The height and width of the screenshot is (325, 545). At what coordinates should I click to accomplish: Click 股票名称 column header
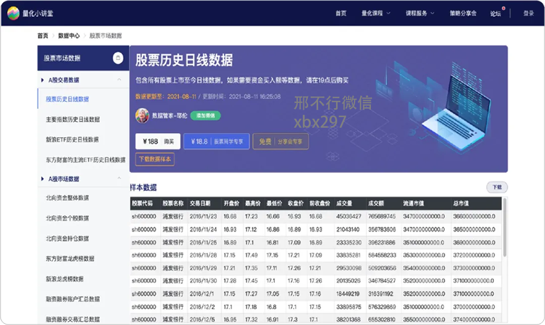click(x=173, y=203)
